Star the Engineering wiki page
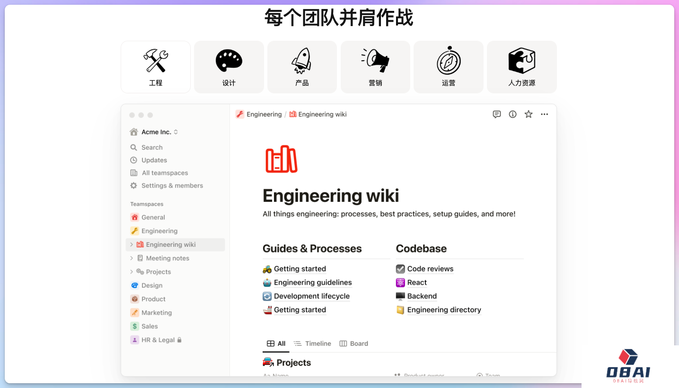 click(x=529, y=114)
